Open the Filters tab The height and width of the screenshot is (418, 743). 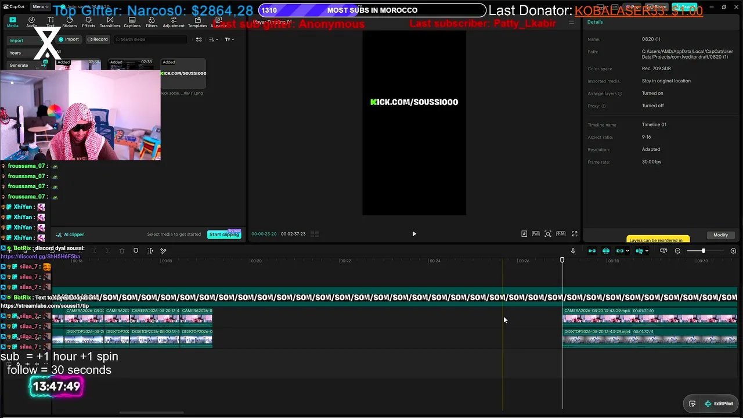152,22
